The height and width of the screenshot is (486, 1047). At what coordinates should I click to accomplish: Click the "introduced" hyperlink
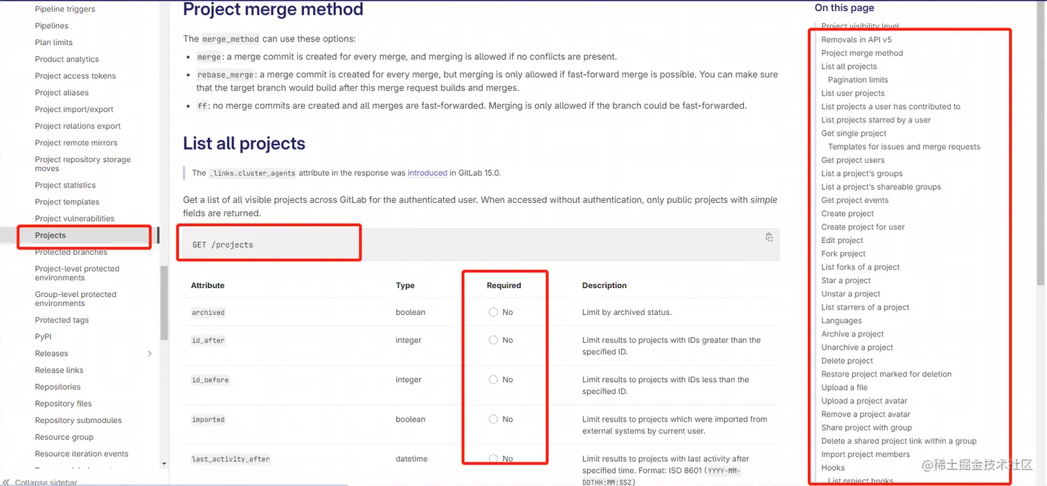click(x=427, y=173)
